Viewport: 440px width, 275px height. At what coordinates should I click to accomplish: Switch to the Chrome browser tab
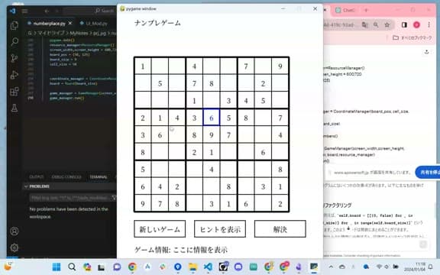click(346, 10)
